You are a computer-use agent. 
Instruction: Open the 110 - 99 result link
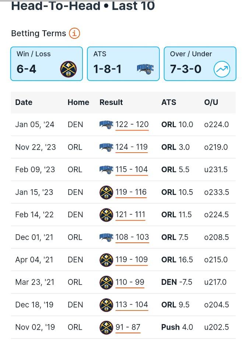130,282
